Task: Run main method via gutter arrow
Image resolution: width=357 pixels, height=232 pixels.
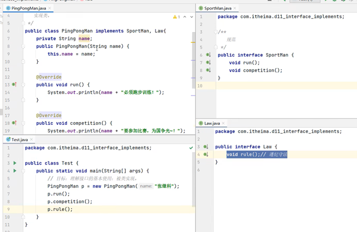Action: click(x=15, y=171)
